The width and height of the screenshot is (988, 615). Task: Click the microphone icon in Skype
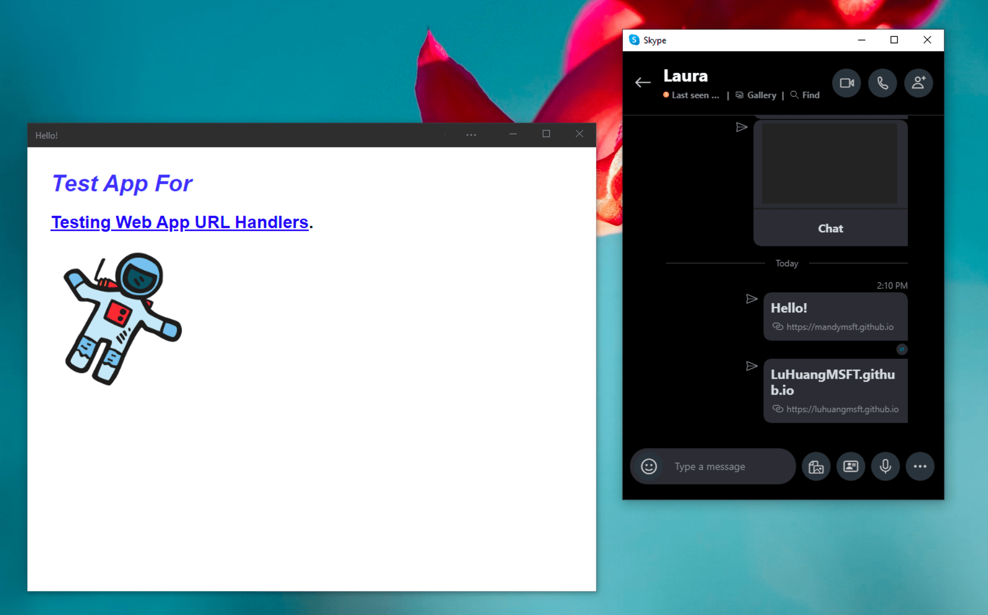click(x=884, y=466)
